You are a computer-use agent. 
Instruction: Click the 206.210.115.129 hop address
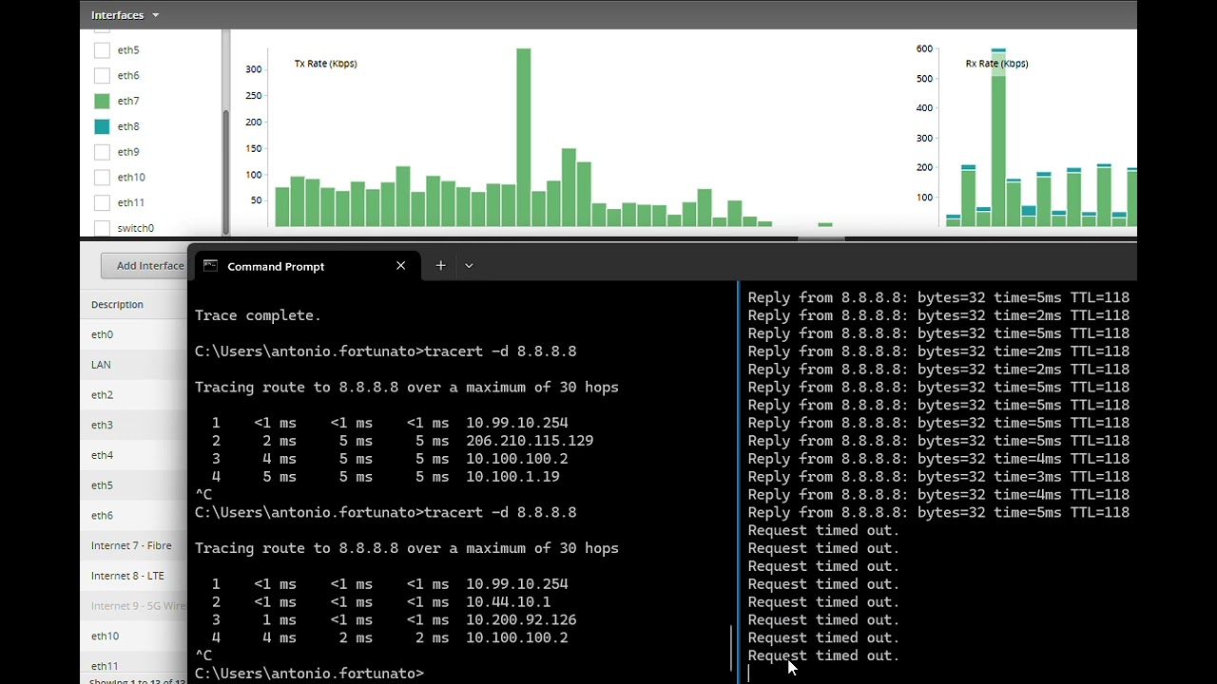click(x=530, y=441)
